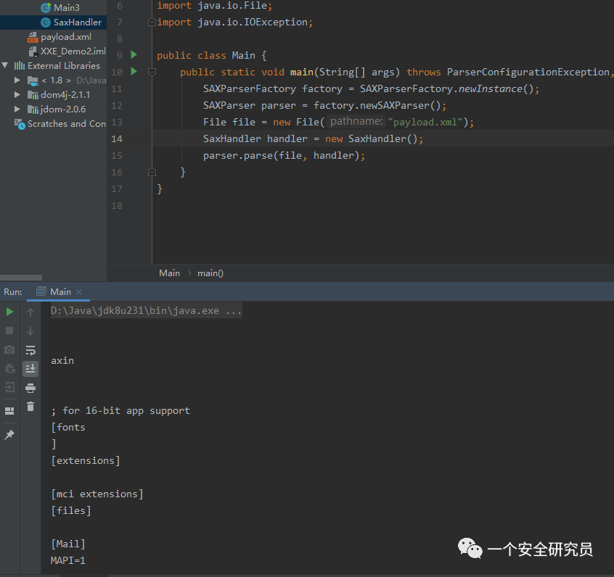Click the jdom-2.0.6 library icon
614x577 pixels.
click(33, 109)
